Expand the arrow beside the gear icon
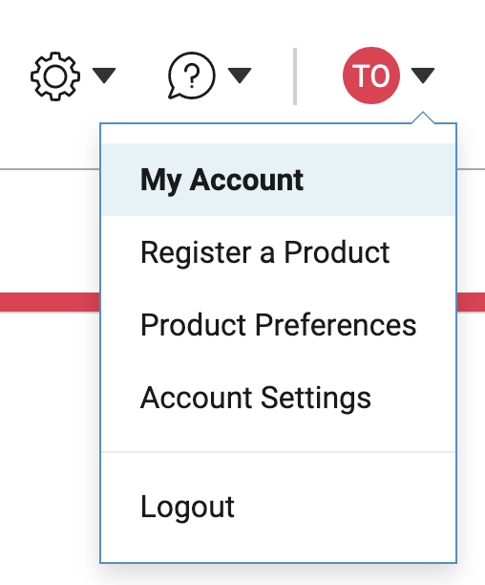The width and height of the screenshot is (485, 585). tap(104, 76)
